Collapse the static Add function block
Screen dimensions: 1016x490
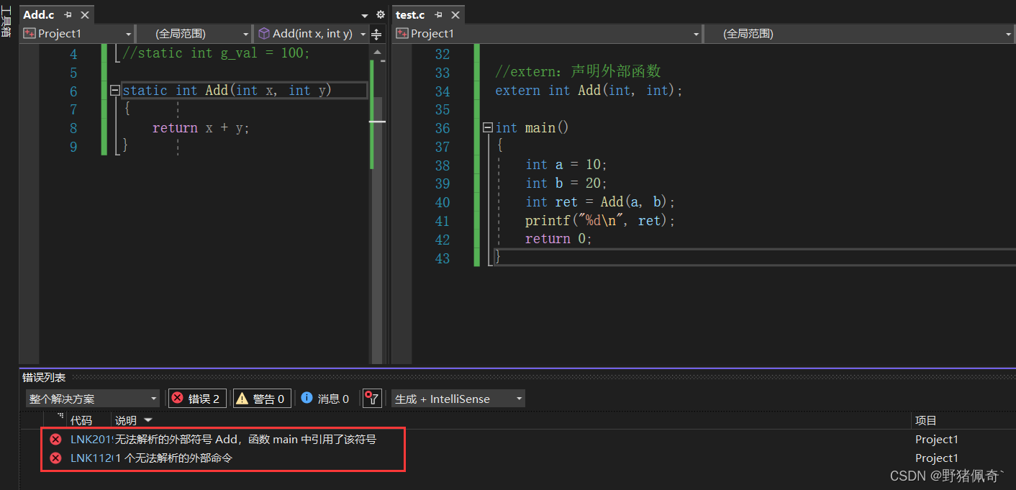[114, 91]
